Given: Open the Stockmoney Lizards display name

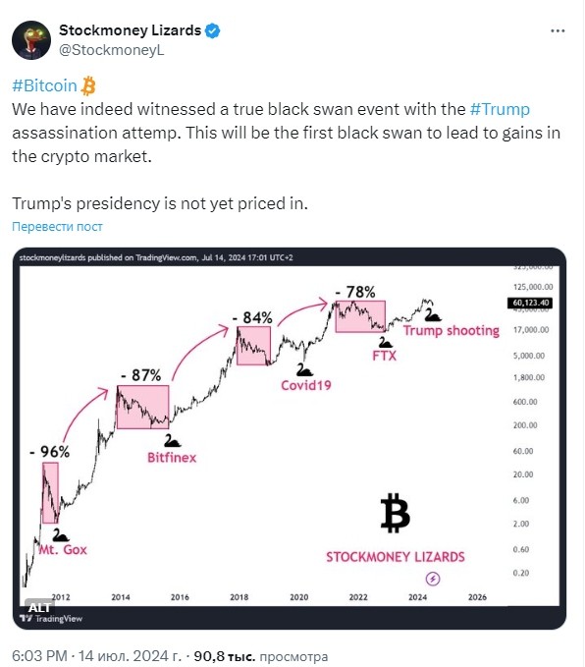Looking at the screenshot, I should click(x=130, y=30).
